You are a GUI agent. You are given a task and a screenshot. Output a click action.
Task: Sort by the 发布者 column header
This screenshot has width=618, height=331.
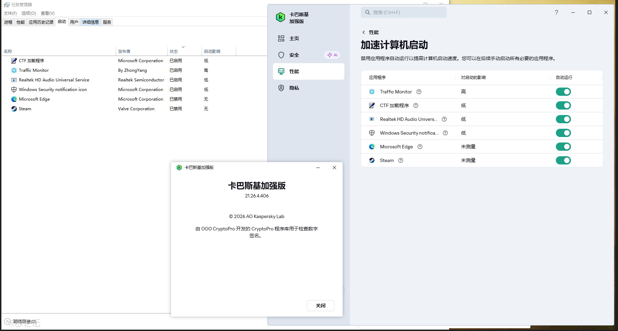141,52
